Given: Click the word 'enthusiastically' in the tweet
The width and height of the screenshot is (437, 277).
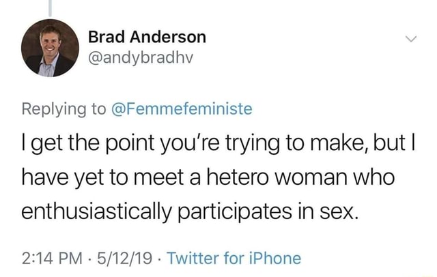Looking at the screenshot, I should (96, 212).
